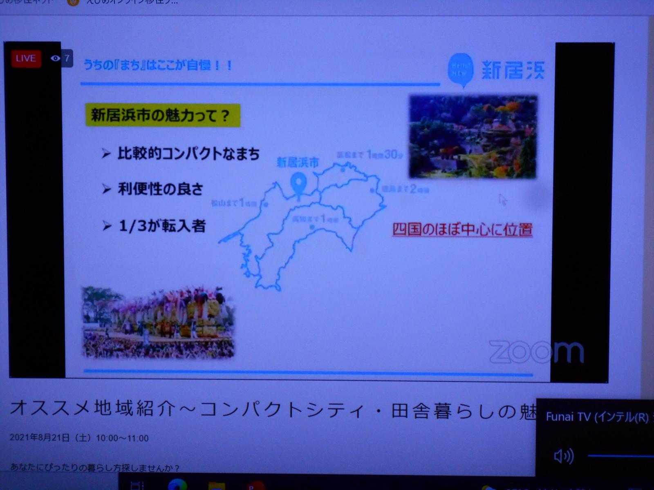Click the yellow label 新居浜市の魅力って？
The height and width of the screenshot is (490, 654).
coord(162,116)
